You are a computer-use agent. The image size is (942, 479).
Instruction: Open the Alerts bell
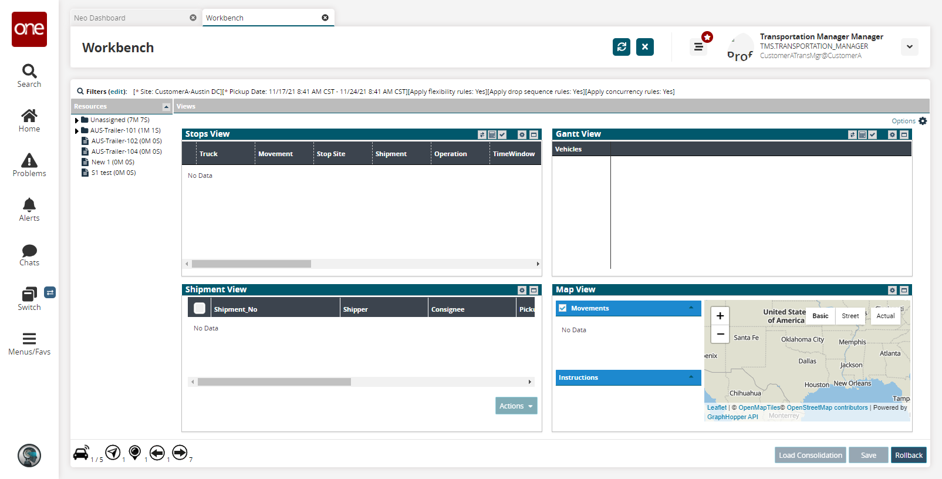[29, 210]
